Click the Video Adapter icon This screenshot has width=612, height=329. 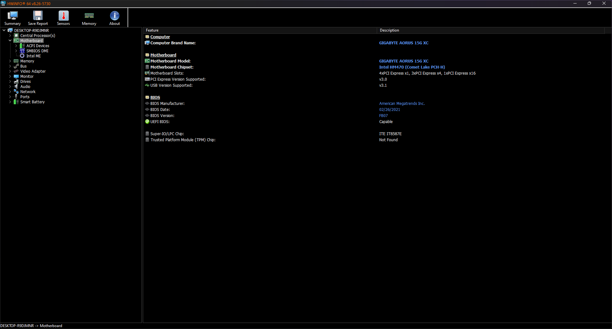(x=16, y=71)
